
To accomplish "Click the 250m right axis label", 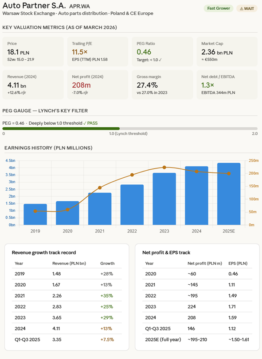I will click(x=254, y=160).
